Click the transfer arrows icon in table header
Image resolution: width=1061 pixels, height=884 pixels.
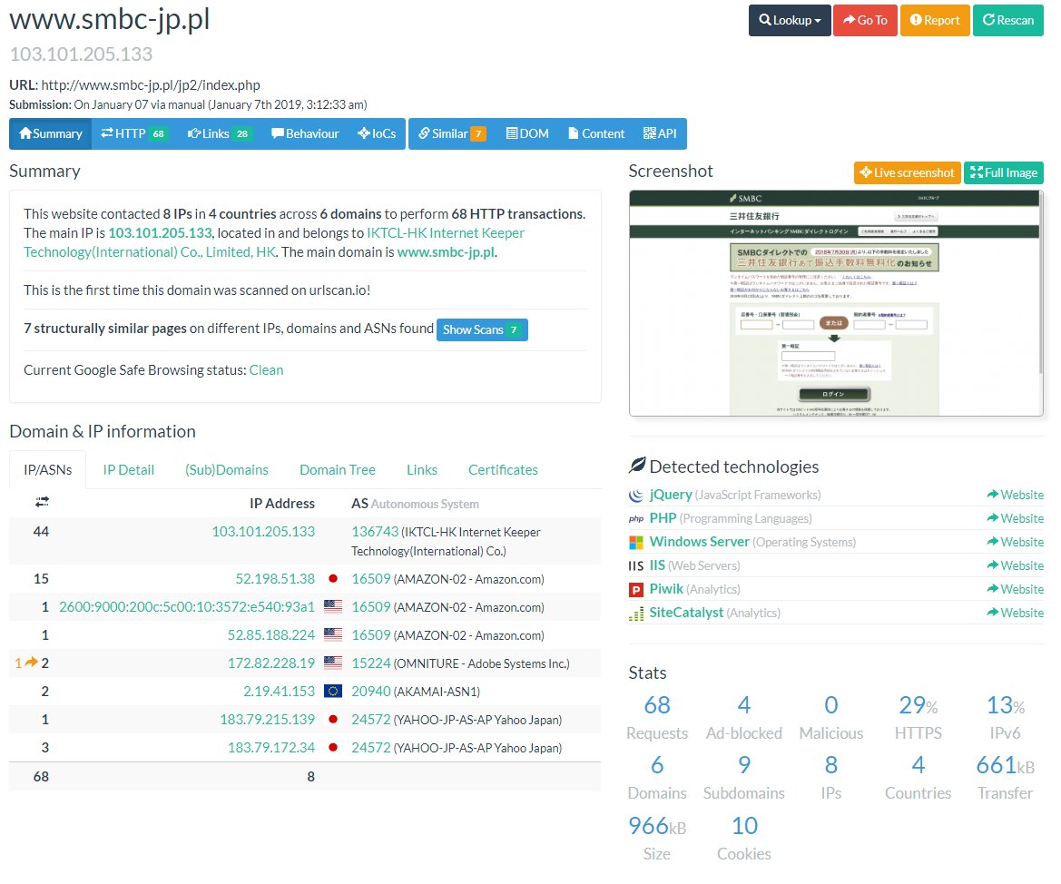point(42,502)
